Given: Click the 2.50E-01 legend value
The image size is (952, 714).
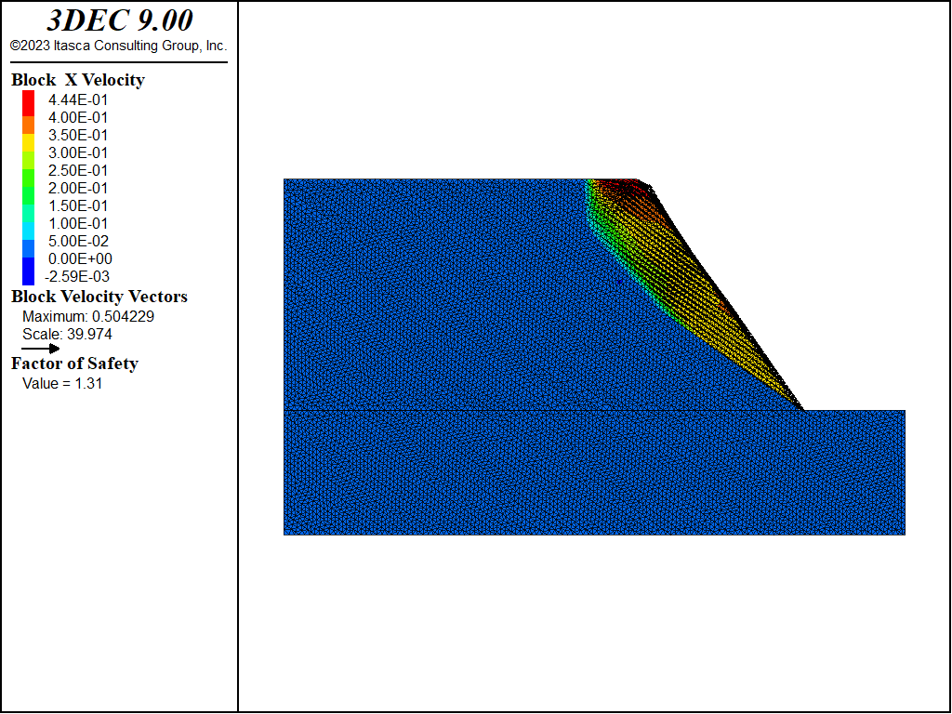Looking at the screenshot, I should pyautogui.click(x=78, y=170).
